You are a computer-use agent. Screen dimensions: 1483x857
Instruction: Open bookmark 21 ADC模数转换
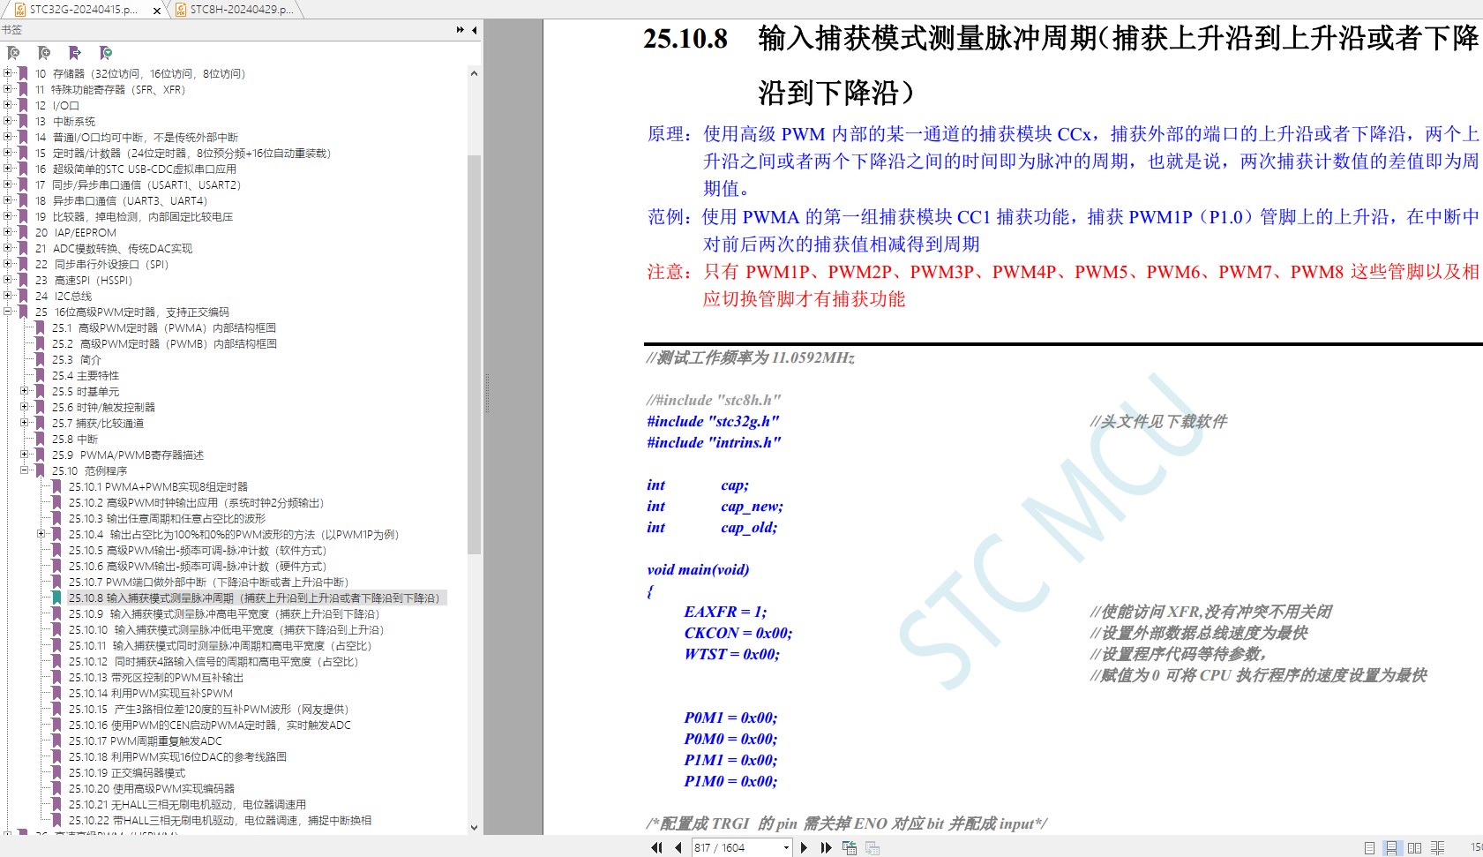point(114,248)
